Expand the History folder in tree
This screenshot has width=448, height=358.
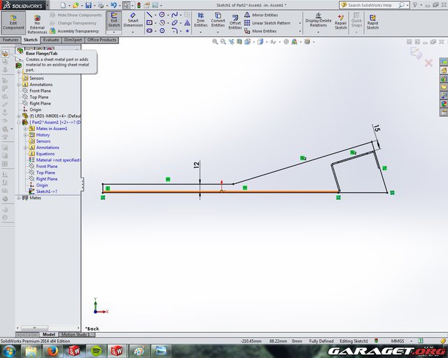click(x=26, y=135)
